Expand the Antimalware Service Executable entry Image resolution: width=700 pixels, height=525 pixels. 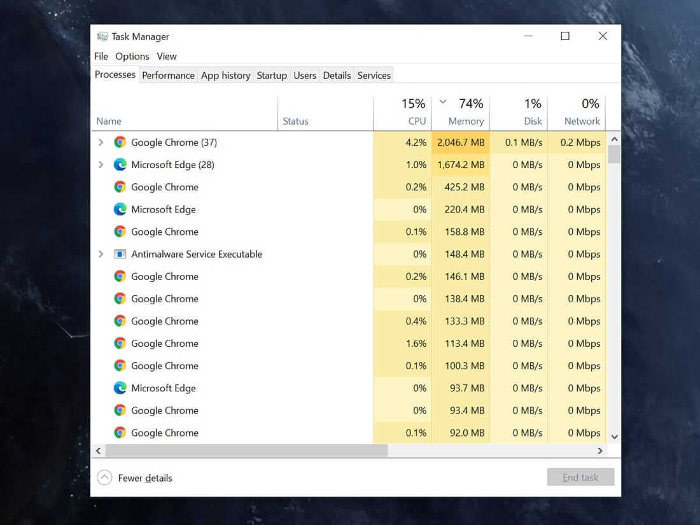click(101, 254)
